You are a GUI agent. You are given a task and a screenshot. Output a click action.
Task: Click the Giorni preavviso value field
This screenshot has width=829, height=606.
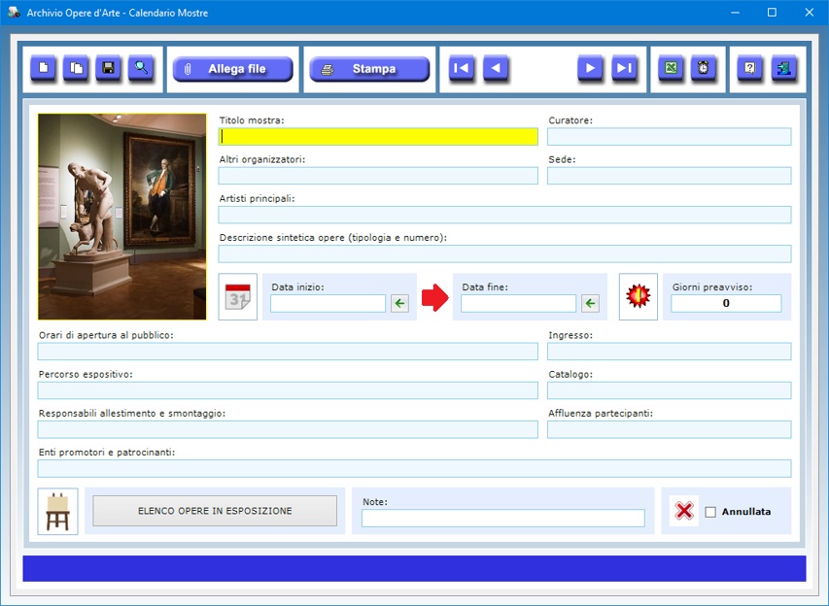[726, 304]
